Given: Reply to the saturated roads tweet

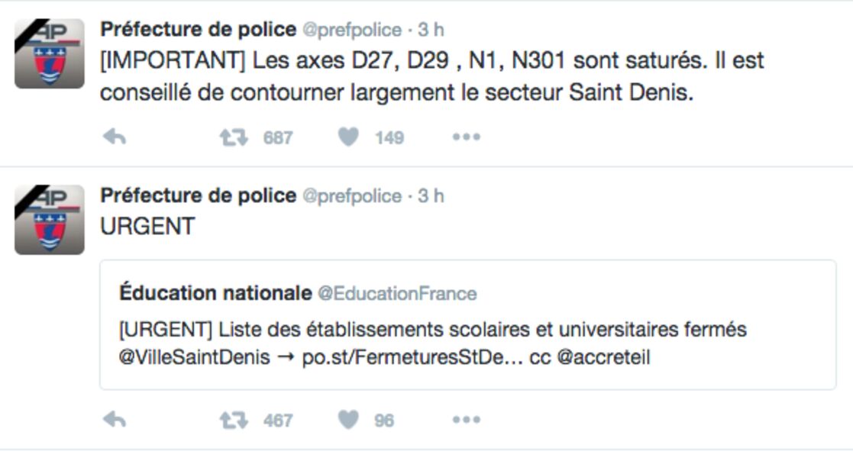Looking at the screenshot, I should (115, 137).
